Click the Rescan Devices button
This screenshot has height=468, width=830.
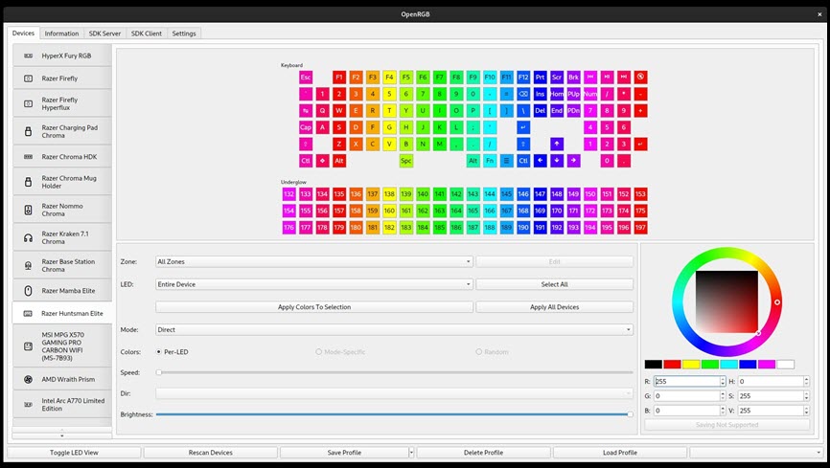pyautogui.click(x=211, y=453)
